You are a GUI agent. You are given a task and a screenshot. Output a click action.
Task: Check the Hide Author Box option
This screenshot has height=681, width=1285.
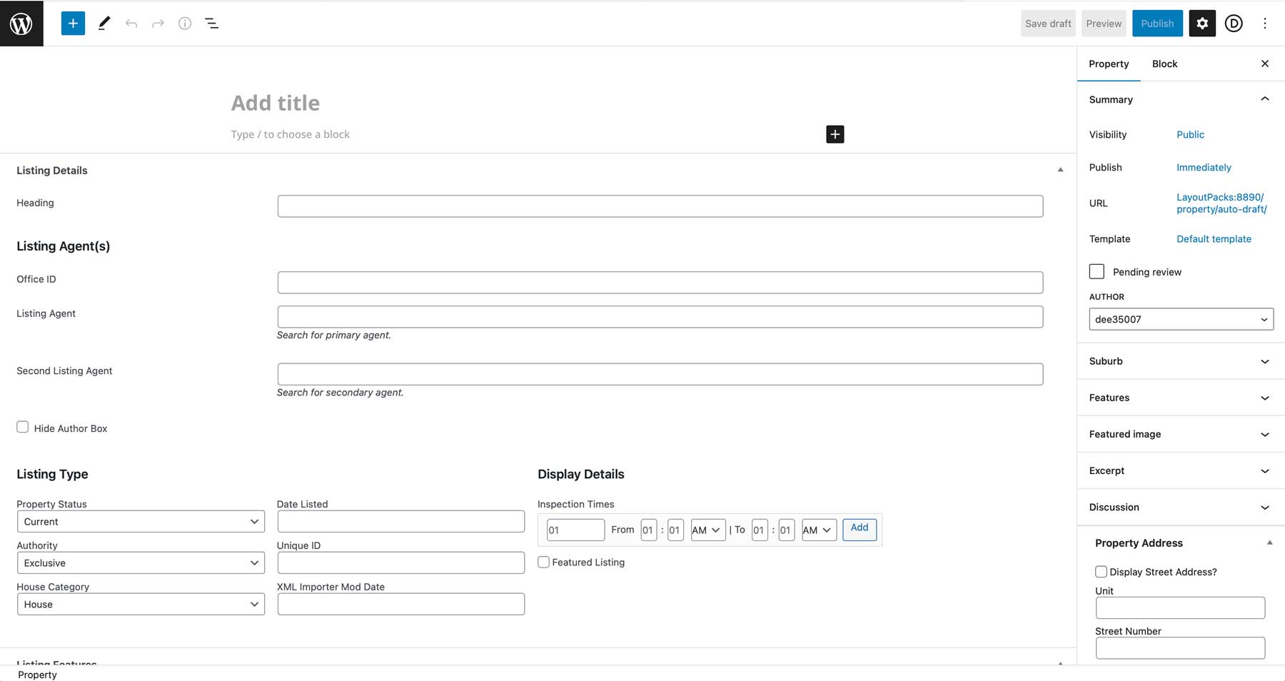[x=22, y=426]
